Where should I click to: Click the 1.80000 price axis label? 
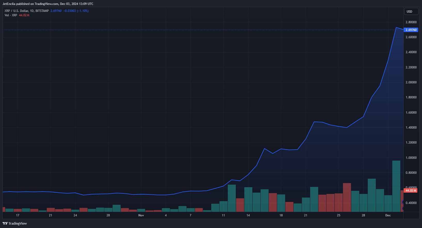[411, 97]
